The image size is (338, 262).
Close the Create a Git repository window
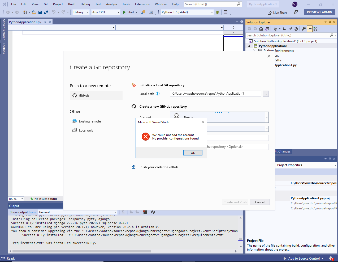pos(269,56)
